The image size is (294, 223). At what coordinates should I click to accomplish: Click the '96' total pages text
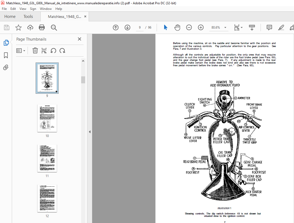tap(150, 28)
